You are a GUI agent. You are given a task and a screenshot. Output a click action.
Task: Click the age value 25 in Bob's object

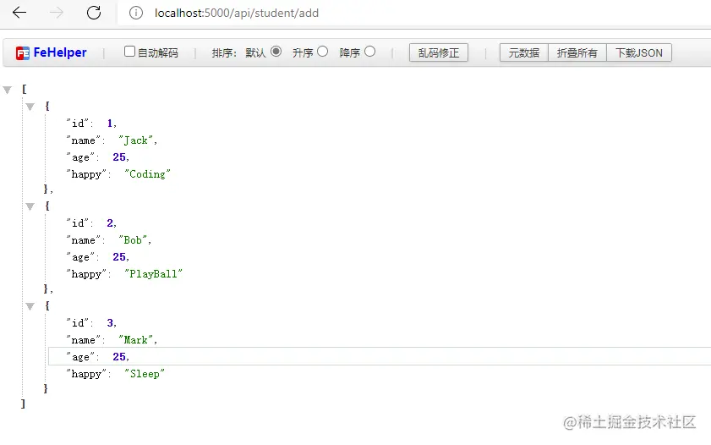pos(119,256)
